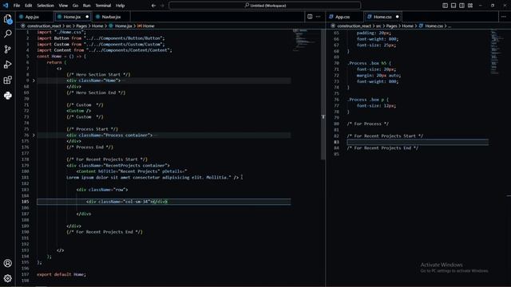Switch to the Home.css tab
Image resolution: width=511 pixels, height=287 pixels.
pos(382,17)
